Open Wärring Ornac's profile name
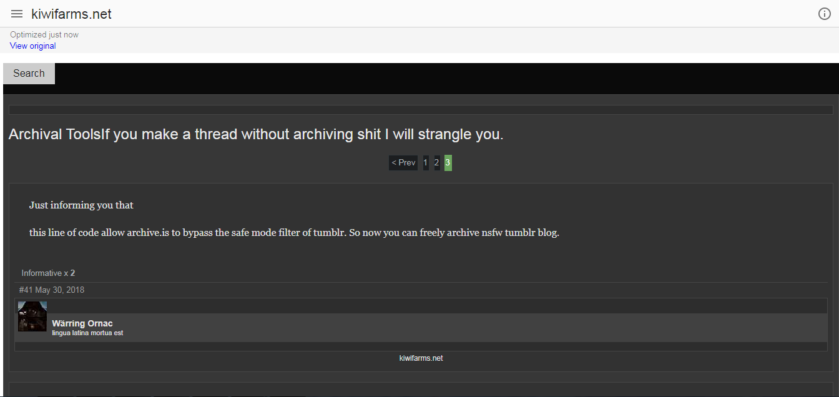 coord(82,323)
